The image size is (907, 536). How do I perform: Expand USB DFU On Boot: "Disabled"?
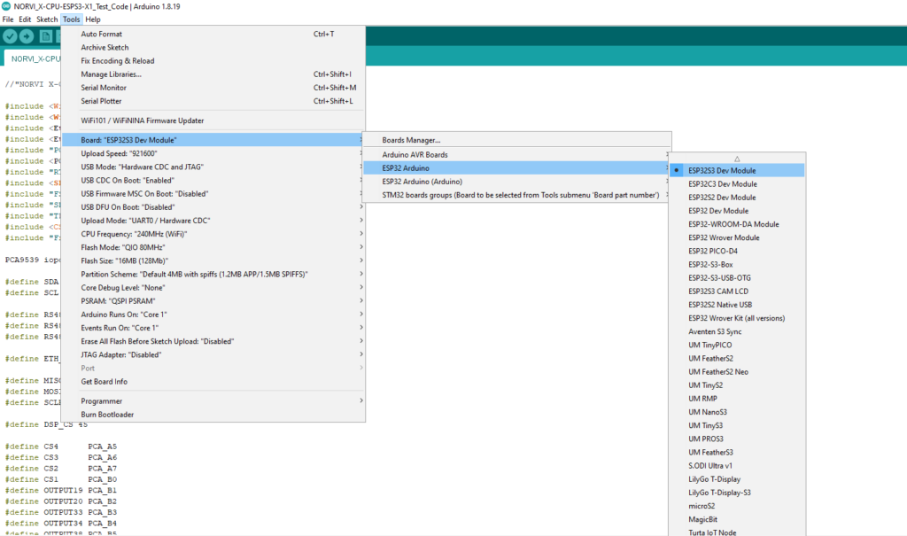213,206
